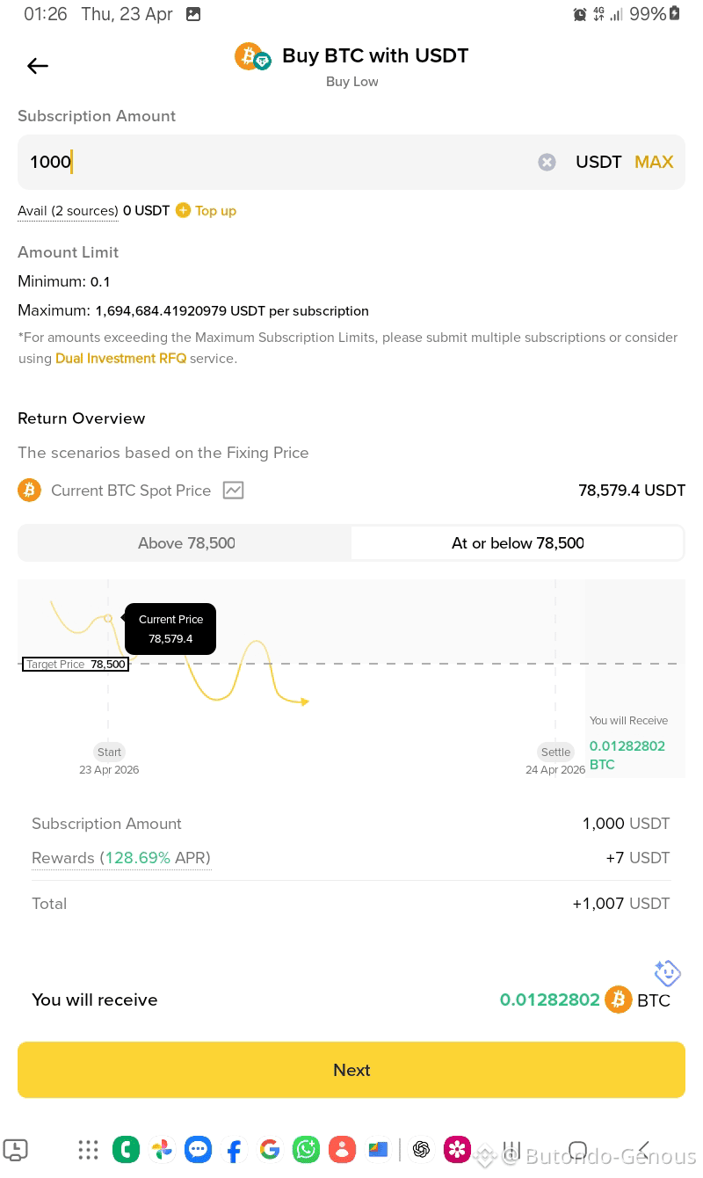This screenshot has height=1178, width=703.
Task: Open Facebook from the dock
Action: 234,1150
